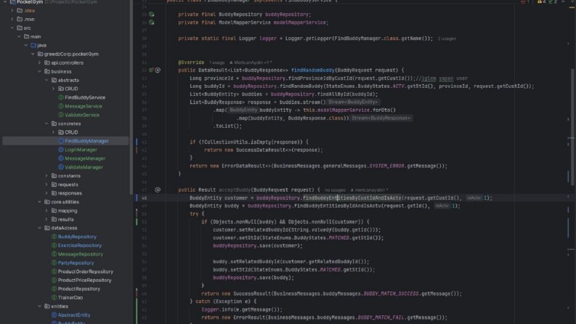This screenshot has height=324, width=576.
Task: Click the 'MertcanAydin +1' author hint
Action: point(251,62)
